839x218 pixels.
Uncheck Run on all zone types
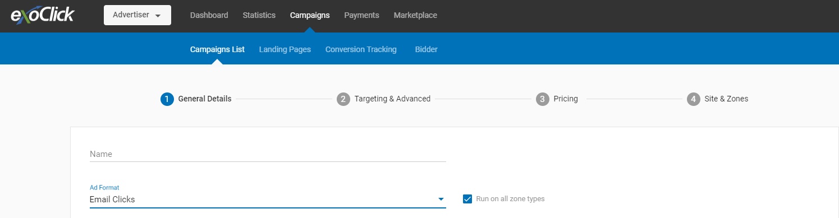[x=467, y=199]
